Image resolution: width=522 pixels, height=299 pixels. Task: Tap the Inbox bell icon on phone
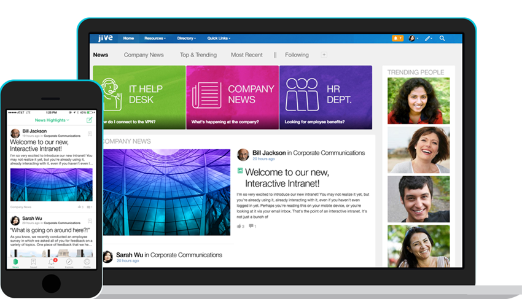pyautogui.click(x=51, y=263)
